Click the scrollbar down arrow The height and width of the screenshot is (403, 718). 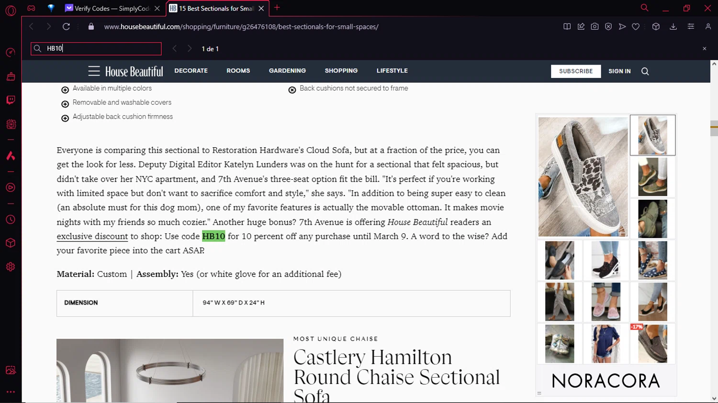pos(714,399)
